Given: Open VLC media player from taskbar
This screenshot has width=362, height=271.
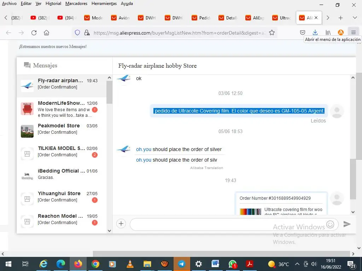Looking at the screenshot, I should point(130,264).
